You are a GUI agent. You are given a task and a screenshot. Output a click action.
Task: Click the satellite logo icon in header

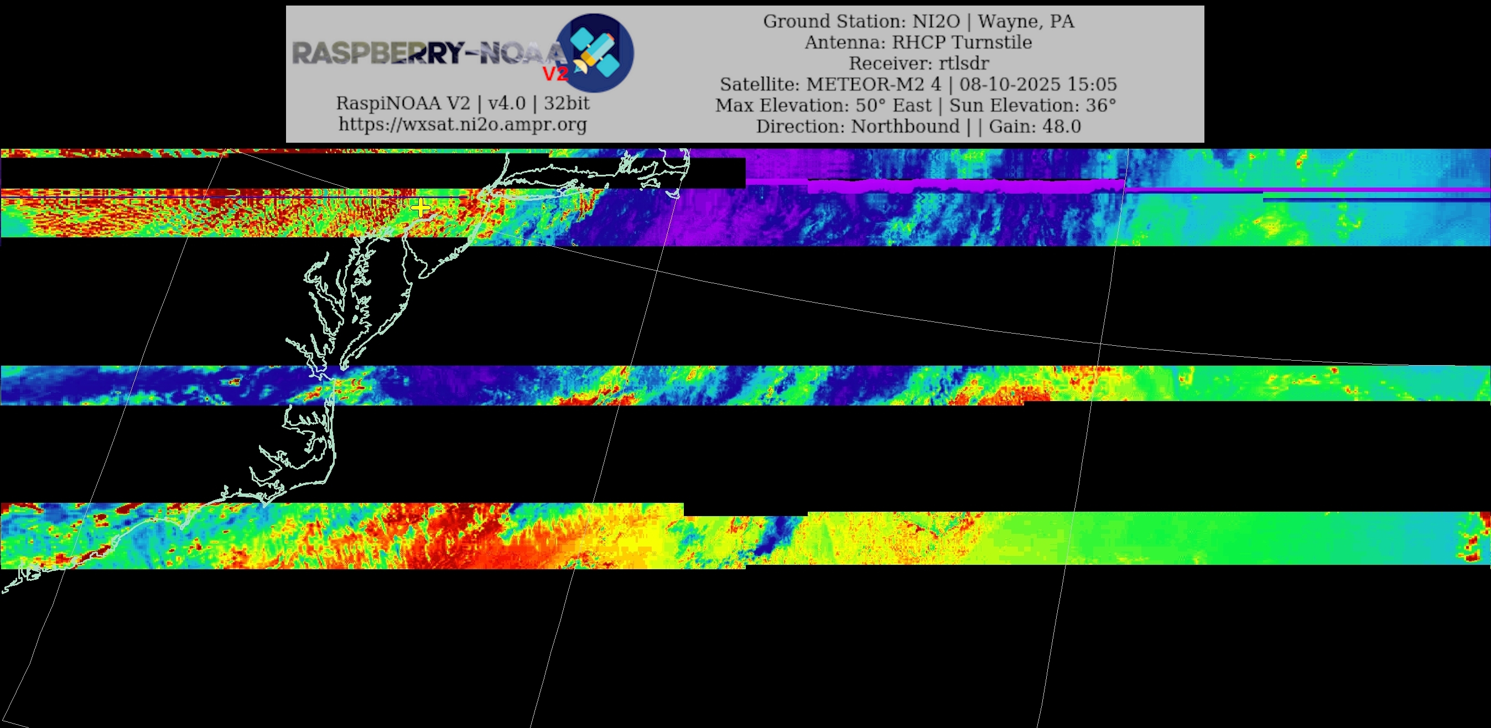pyautogui.click(x=595, y=53)
